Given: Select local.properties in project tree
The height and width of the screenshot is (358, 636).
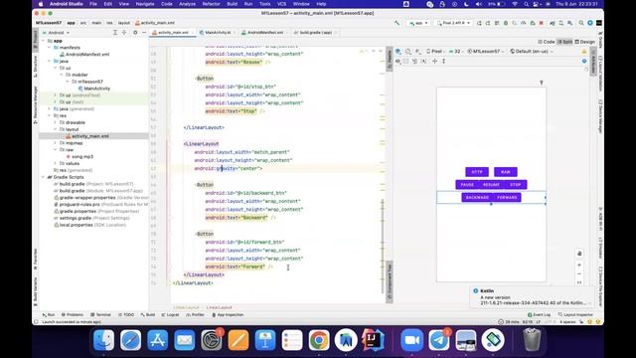Looking at the screenshot, I should [77, 225].
